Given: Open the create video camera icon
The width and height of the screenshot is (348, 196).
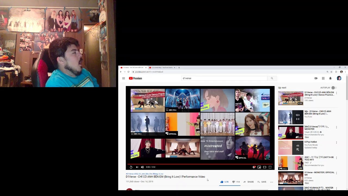Looking at the screenshot, I should coord(316,78).
